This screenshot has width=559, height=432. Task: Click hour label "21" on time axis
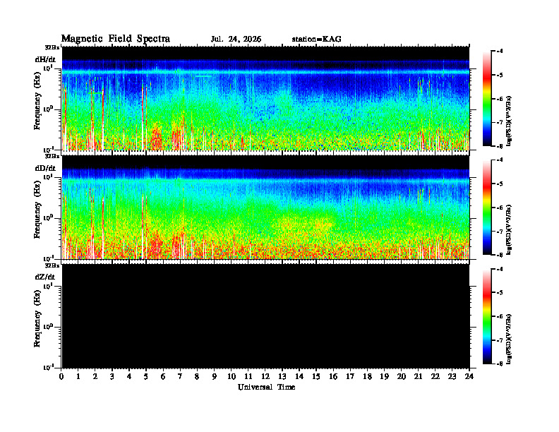point(418,377)
